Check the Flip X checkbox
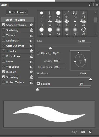 tap(38, 53)
